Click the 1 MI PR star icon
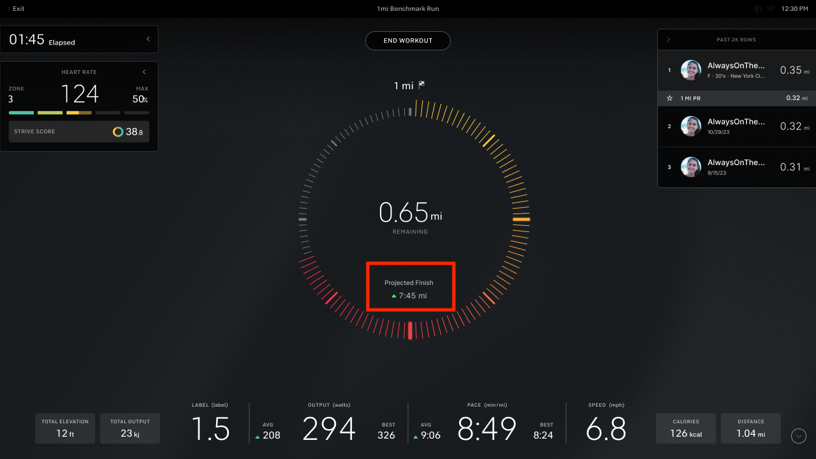 [x=669, y=98]
